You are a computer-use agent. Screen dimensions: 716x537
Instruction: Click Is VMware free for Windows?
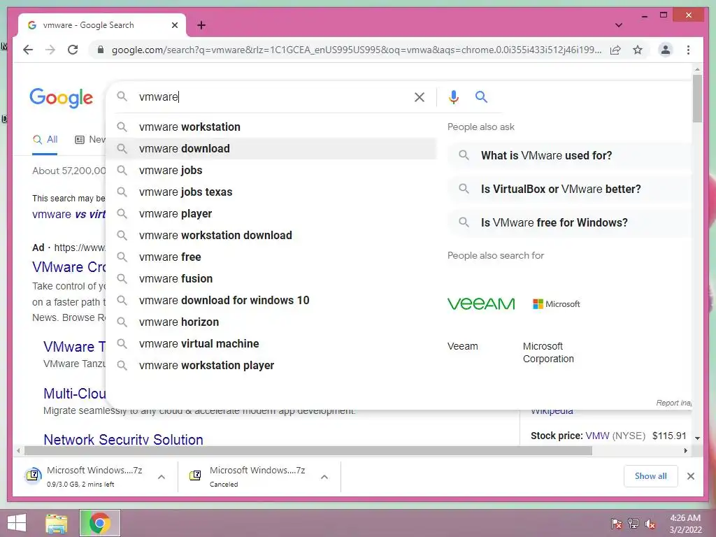(x=569, y=222)
